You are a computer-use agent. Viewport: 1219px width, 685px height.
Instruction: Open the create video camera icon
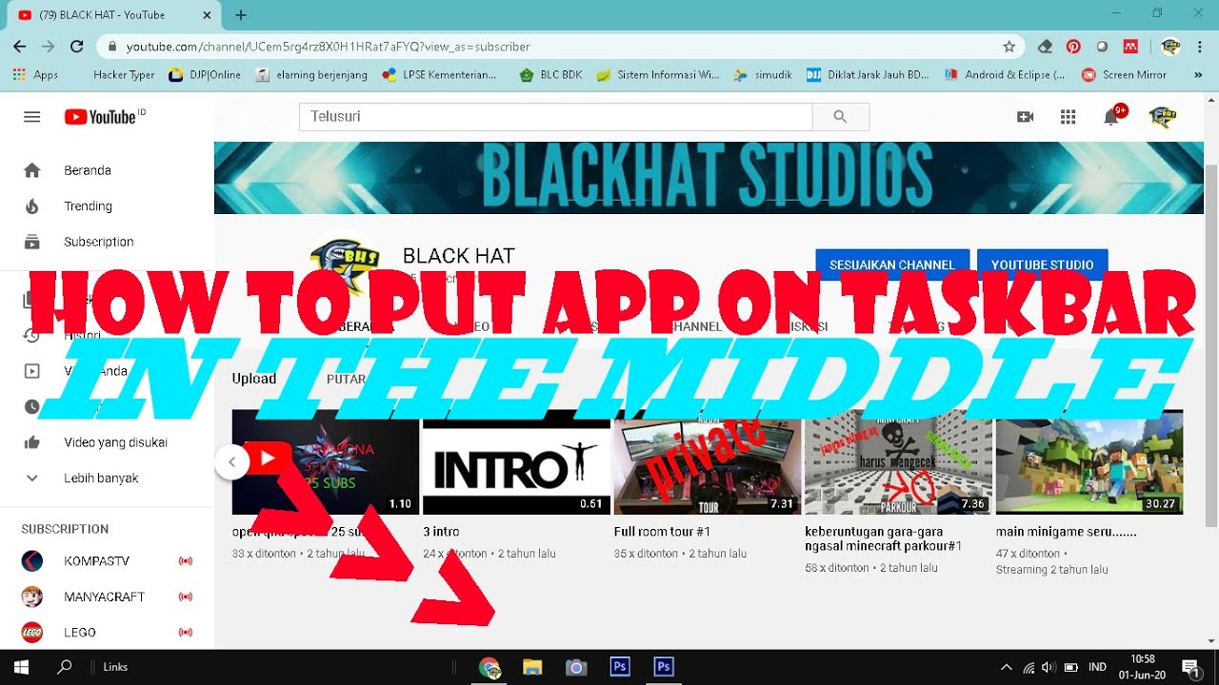click(x=1025, y=117)
